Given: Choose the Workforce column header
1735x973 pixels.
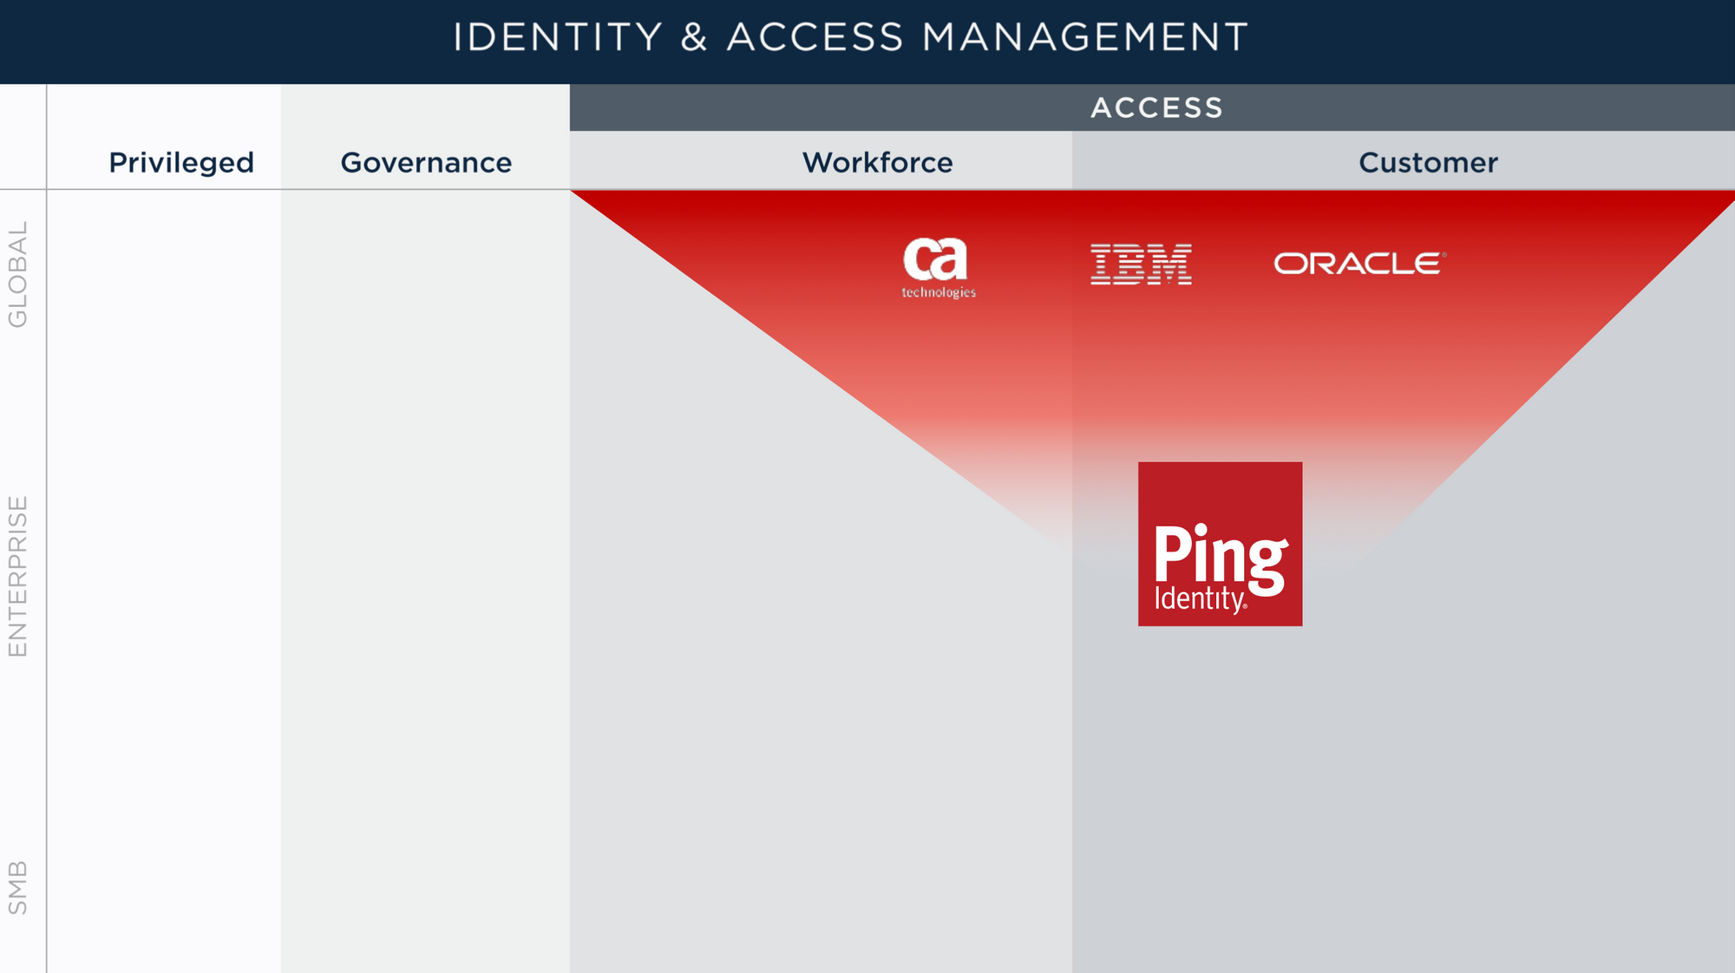Looking at the screenshot, I should (877, 162).
